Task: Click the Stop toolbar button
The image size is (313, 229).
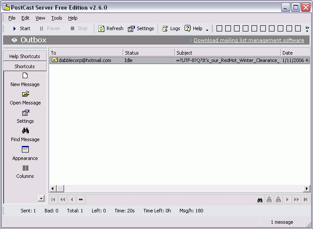Action: click(x=79, y=28)
